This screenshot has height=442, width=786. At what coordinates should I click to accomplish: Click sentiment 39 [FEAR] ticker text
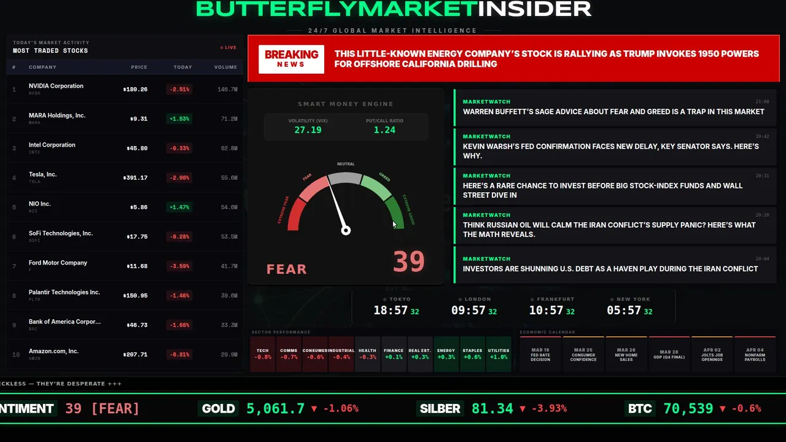point(102,408)
